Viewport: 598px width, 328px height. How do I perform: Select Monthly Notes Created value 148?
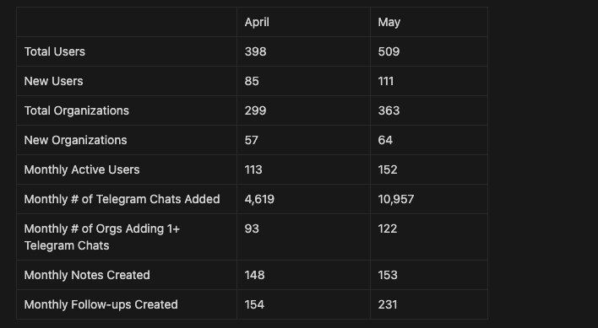(254, 275)
